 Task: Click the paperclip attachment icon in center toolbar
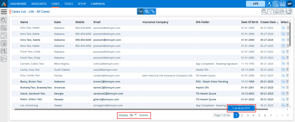(x=153, y=11)
